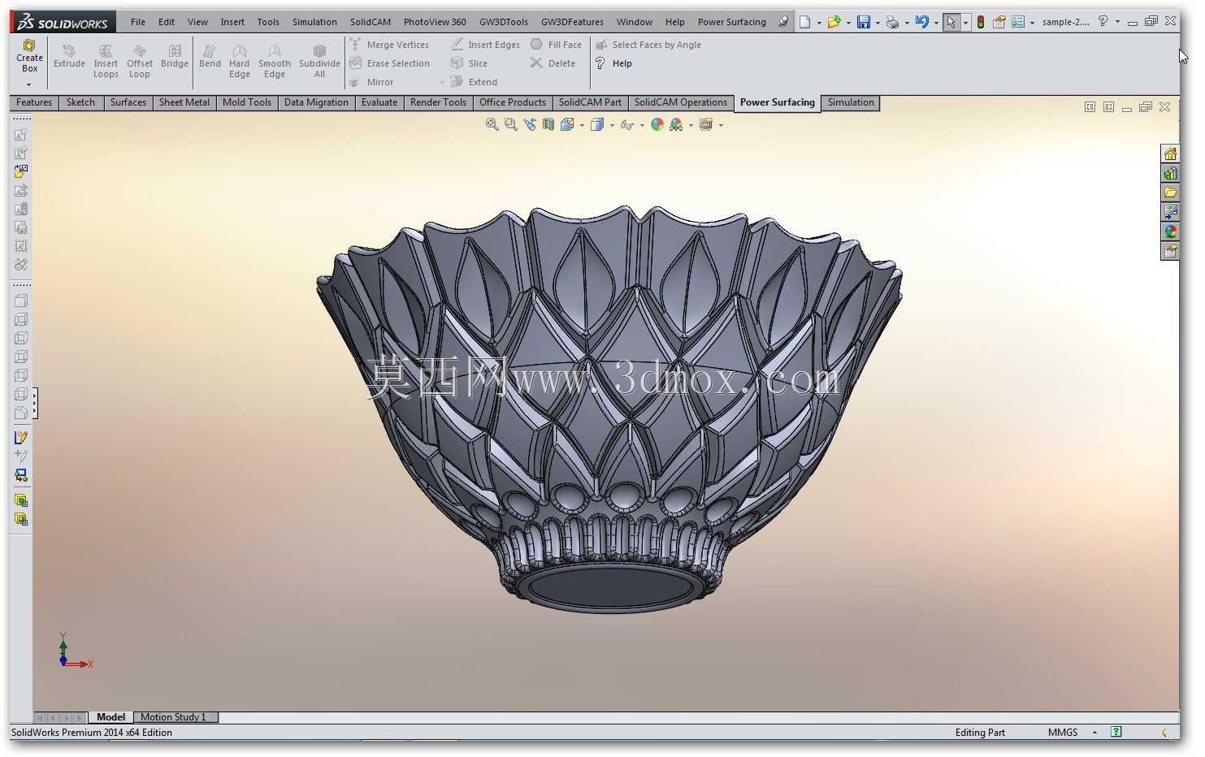This screenshot has width=1205, height=757.
Task: Click the Slice command
Action: point(470,63)
